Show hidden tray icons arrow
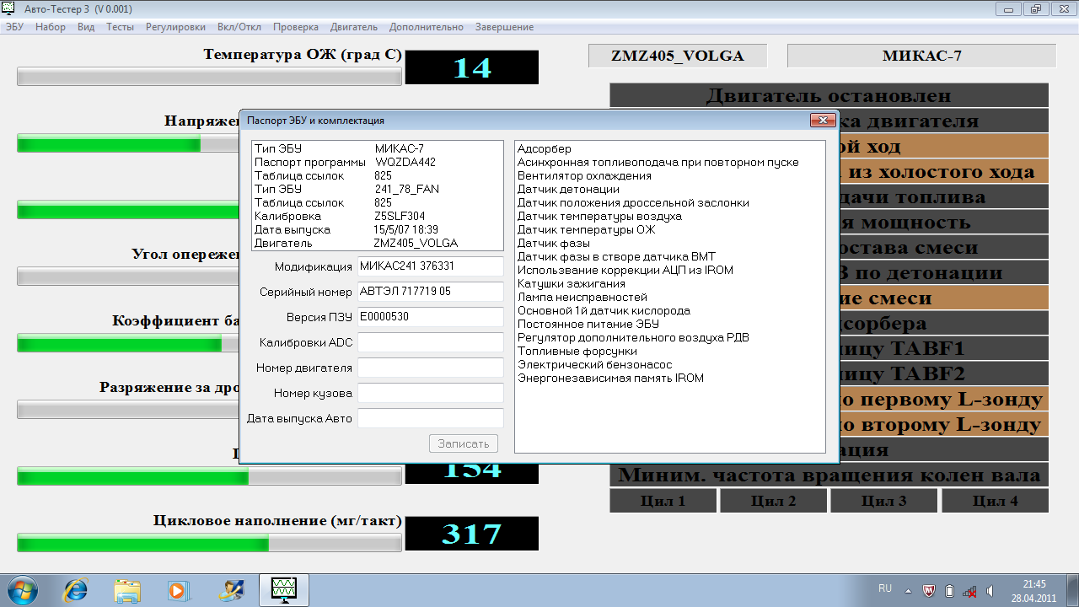Screen dimensions: 1079x607 909,590
